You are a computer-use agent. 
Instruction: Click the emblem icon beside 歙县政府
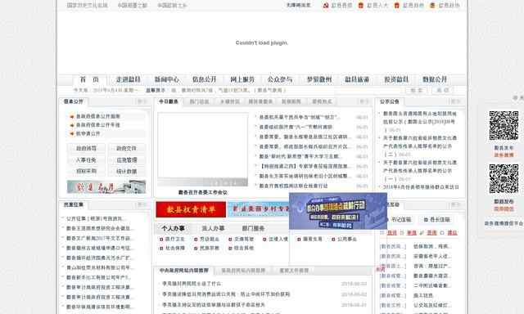396,6
